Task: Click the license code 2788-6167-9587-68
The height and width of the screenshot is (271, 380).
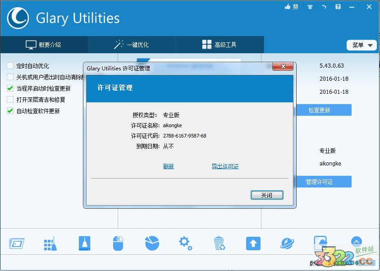Action: [x=185, y=136]
